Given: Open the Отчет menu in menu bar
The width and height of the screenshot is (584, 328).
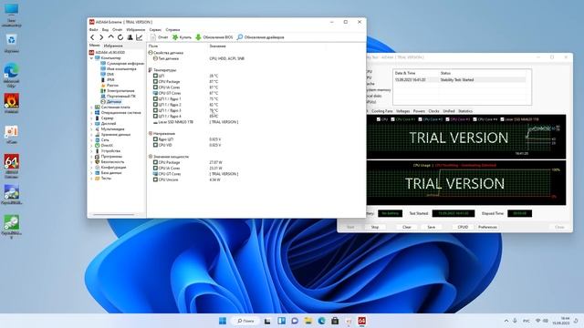Looking at the screenshot, I should [118, 30].
